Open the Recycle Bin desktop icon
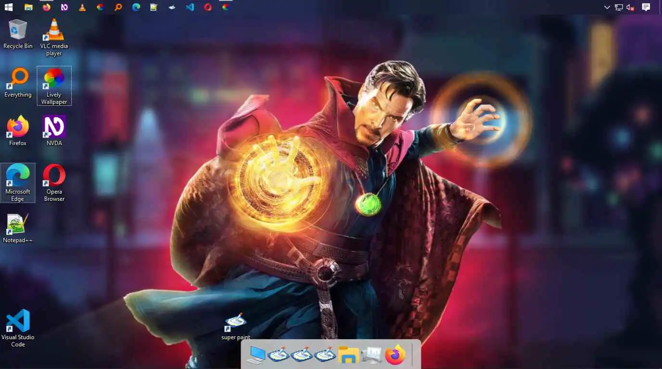Screen dimensions: 662x369 point(18,34)
